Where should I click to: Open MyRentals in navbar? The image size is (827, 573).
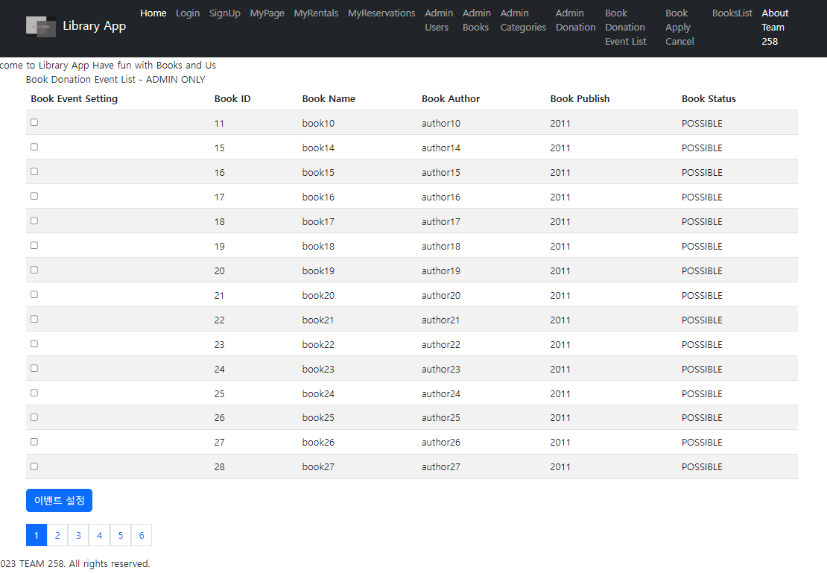[x=316, y=13]
